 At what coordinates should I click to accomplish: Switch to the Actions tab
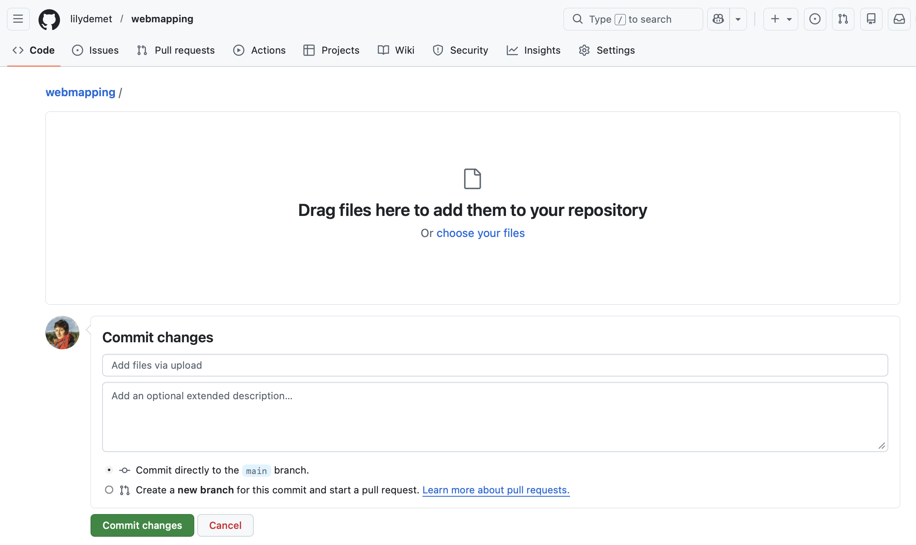(260, 50)
